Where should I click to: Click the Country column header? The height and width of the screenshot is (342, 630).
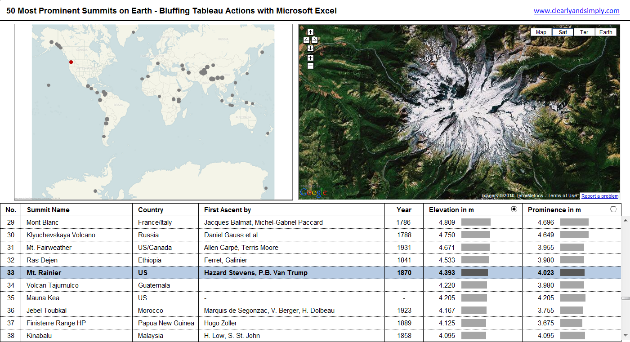(x=151, y=210)
